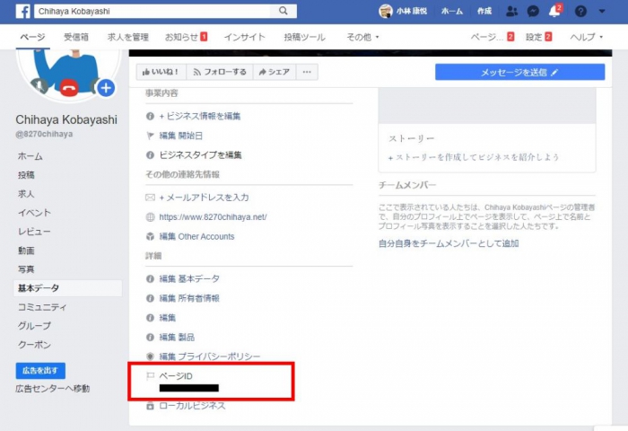Screen dimensions: 628x431
Task: Select 動画 in left sidebar
Action: pyautogui.click(x=26, y=251)
